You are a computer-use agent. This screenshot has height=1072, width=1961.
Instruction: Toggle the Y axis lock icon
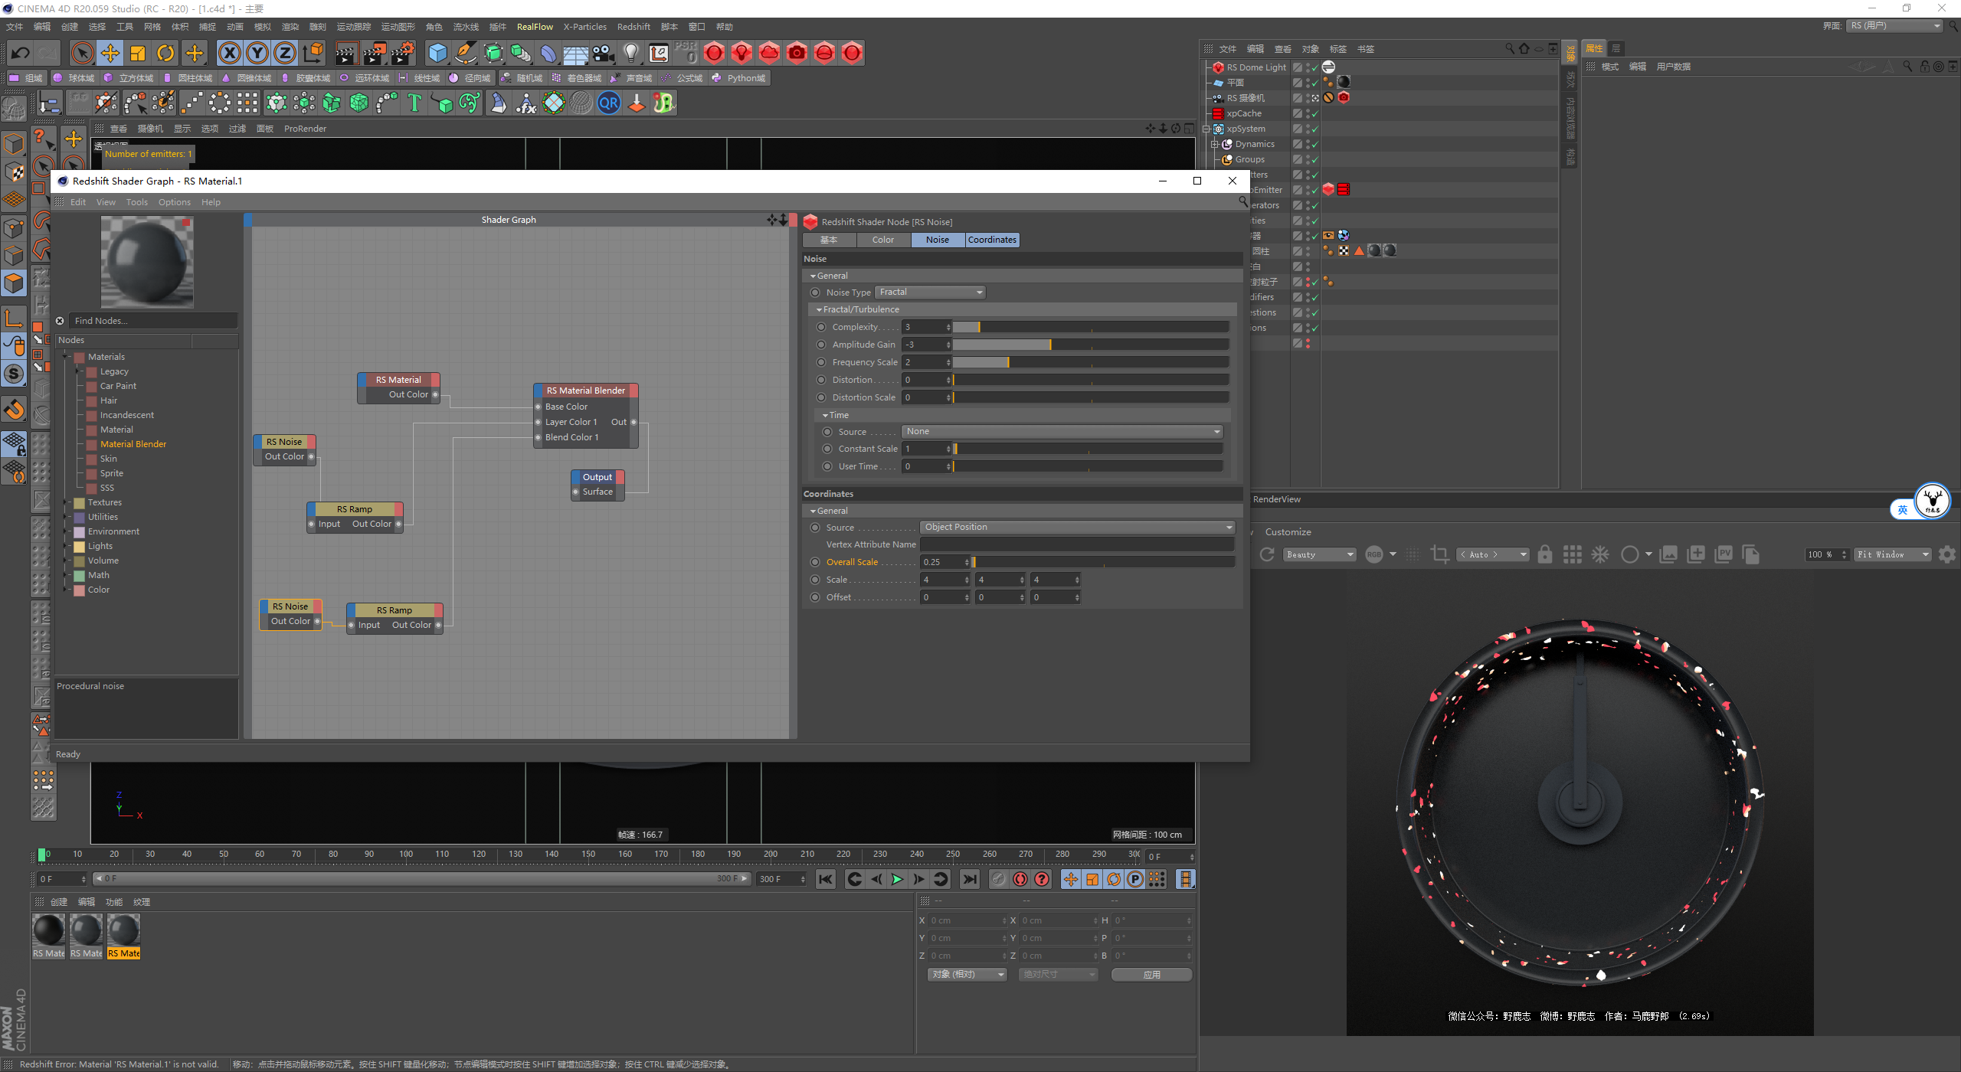tap(257, 53)
